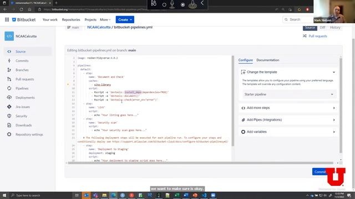Open the Downloads sidebar icon

[x=9, y=125]
